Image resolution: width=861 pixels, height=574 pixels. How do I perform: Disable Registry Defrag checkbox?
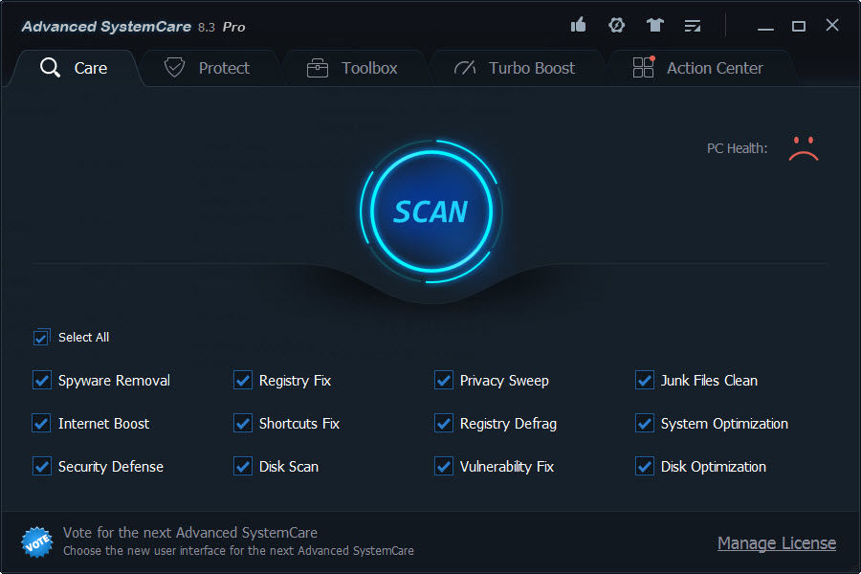click(444, 424)
